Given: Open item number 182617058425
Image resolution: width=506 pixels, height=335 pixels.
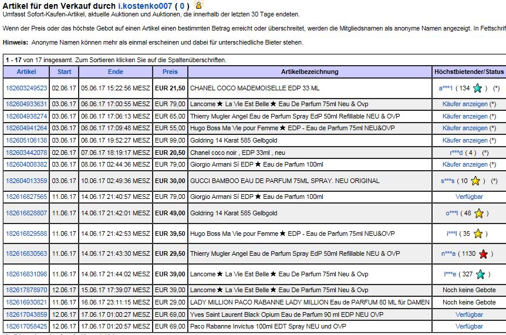Looking at the screenshot, I should coord(26,326).
